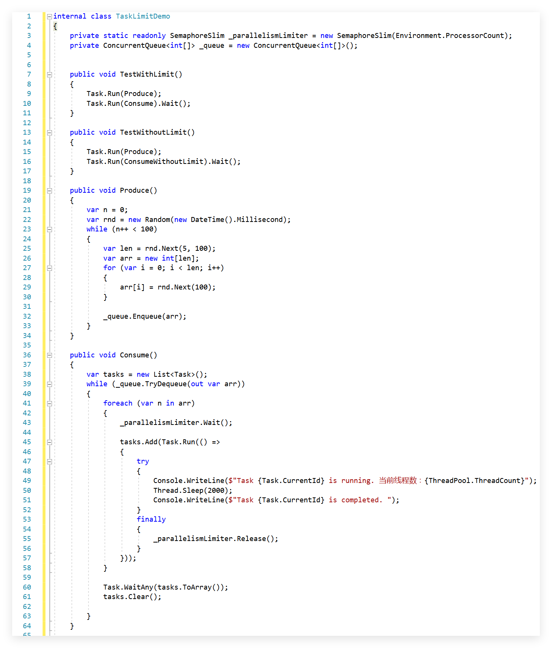Click the _queue.Enqueue(arr) statement

[x=145, y=316]
